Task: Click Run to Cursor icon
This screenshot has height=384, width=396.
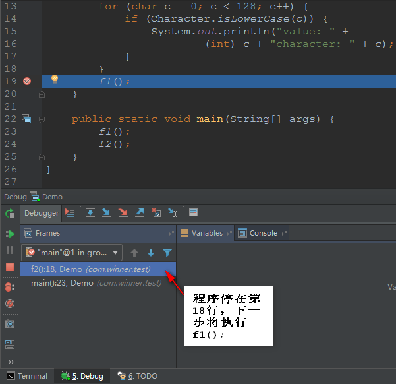Action: click(173, 212)
